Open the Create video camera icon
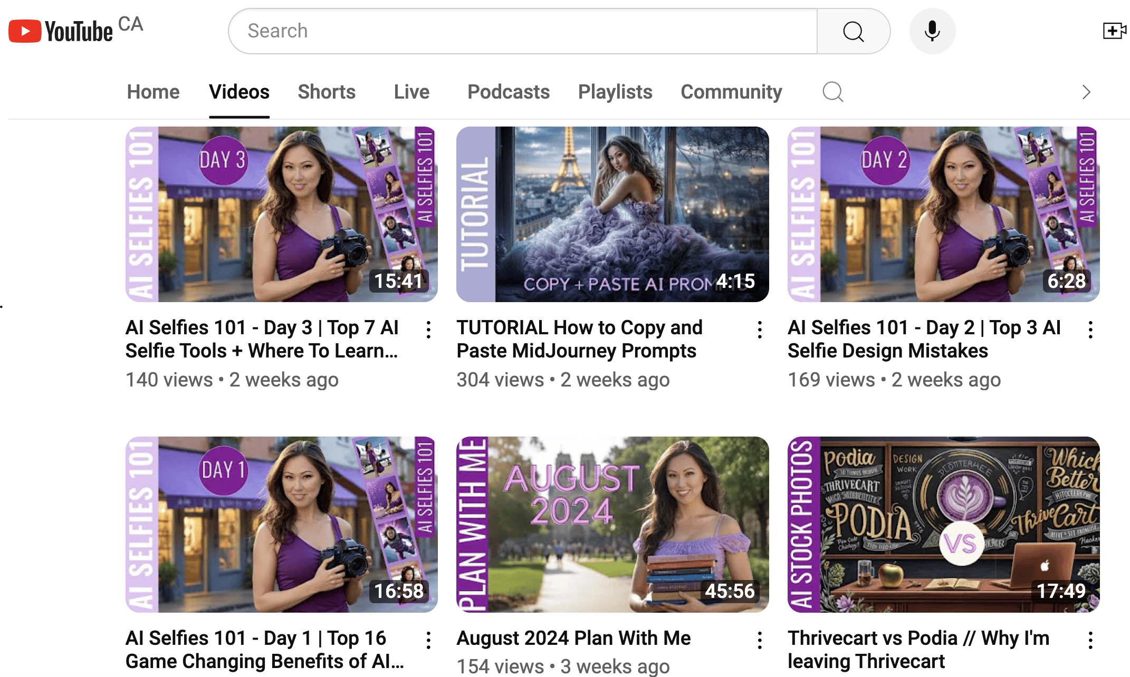1130x677 pixels. pos(1114,31)
